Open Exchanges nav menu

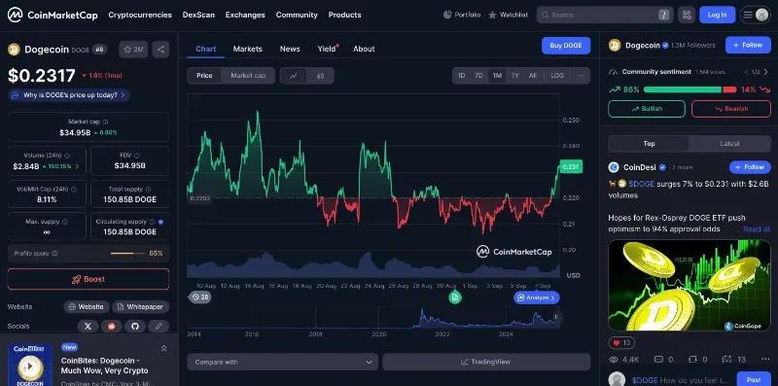[x=245, y=15]
